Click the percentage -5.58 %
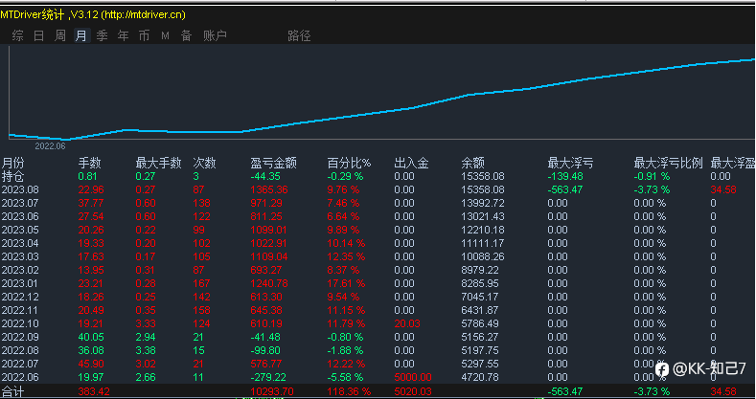 (346, 377)
